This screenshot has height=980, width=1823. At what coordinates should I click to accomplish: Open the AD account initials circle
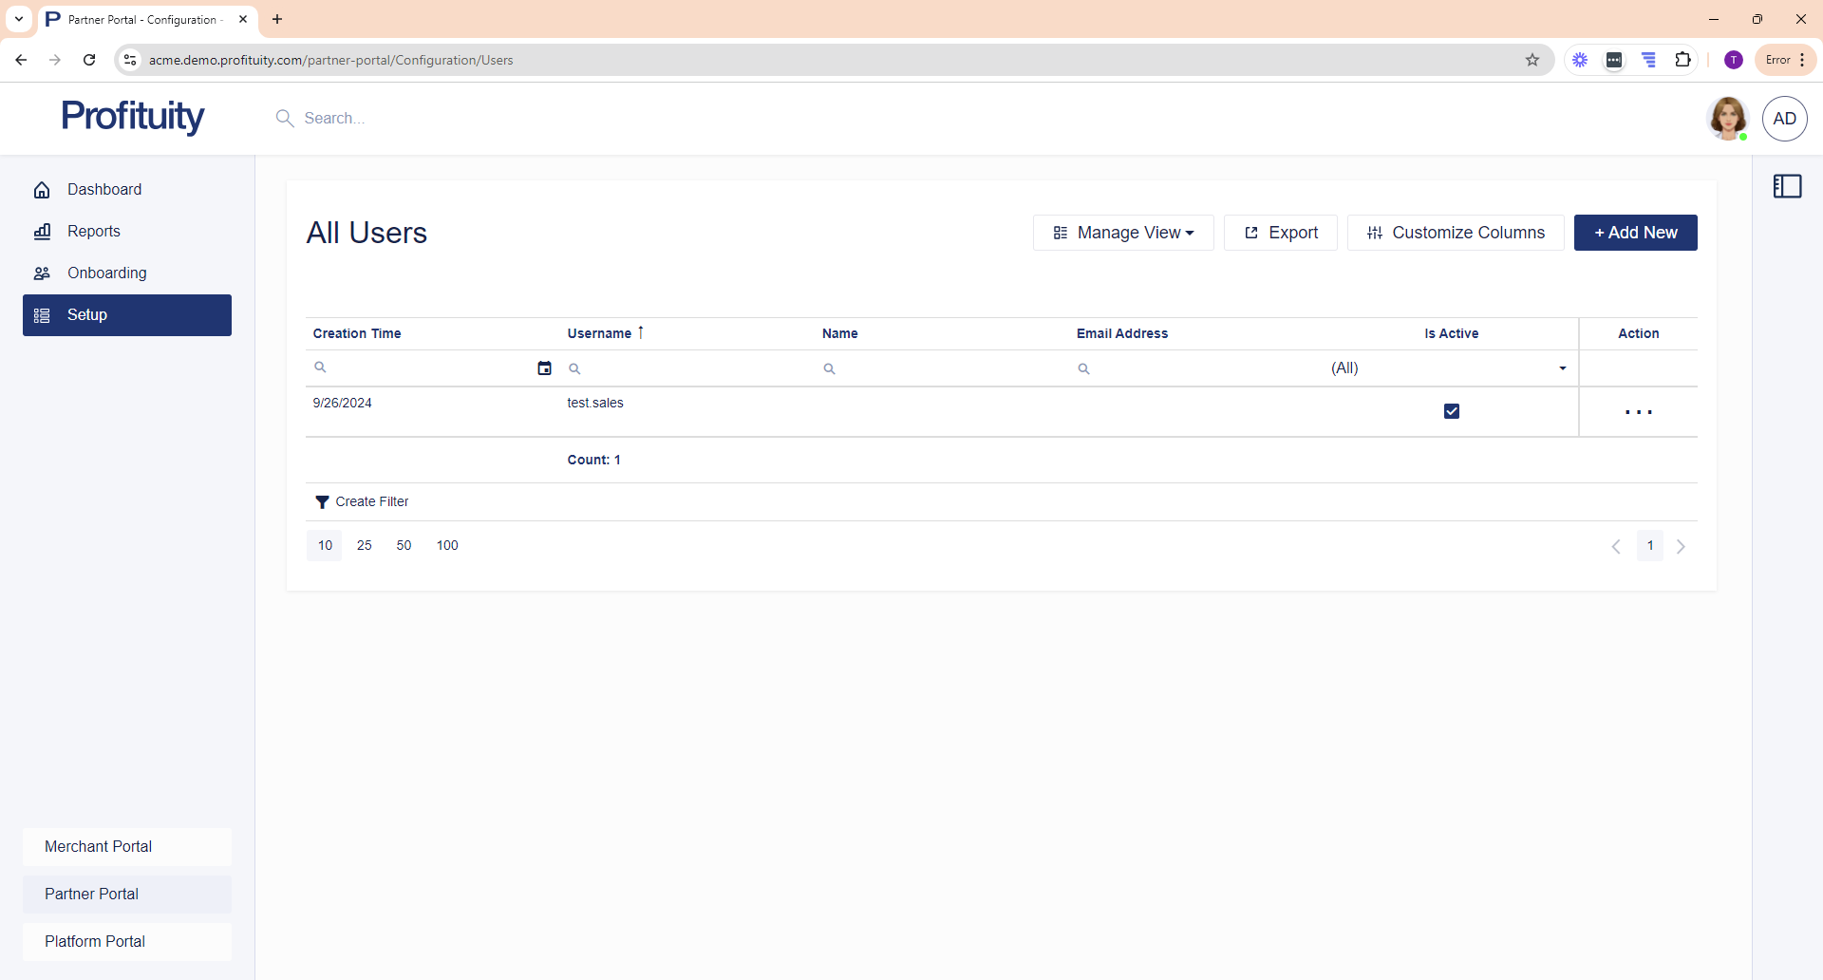click(x=1784, y=119)
